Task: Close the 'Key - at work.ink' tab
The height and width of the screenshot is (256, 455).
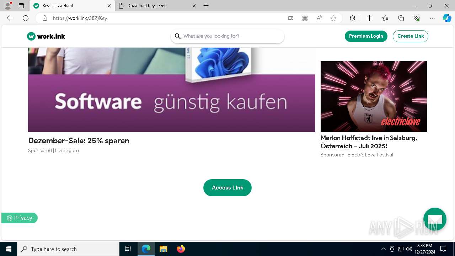Action: coord(109,6)
